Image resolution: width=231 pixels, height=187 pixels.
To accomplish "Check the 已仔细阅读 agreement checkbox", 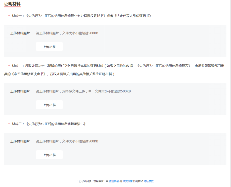I will point(76,181).
